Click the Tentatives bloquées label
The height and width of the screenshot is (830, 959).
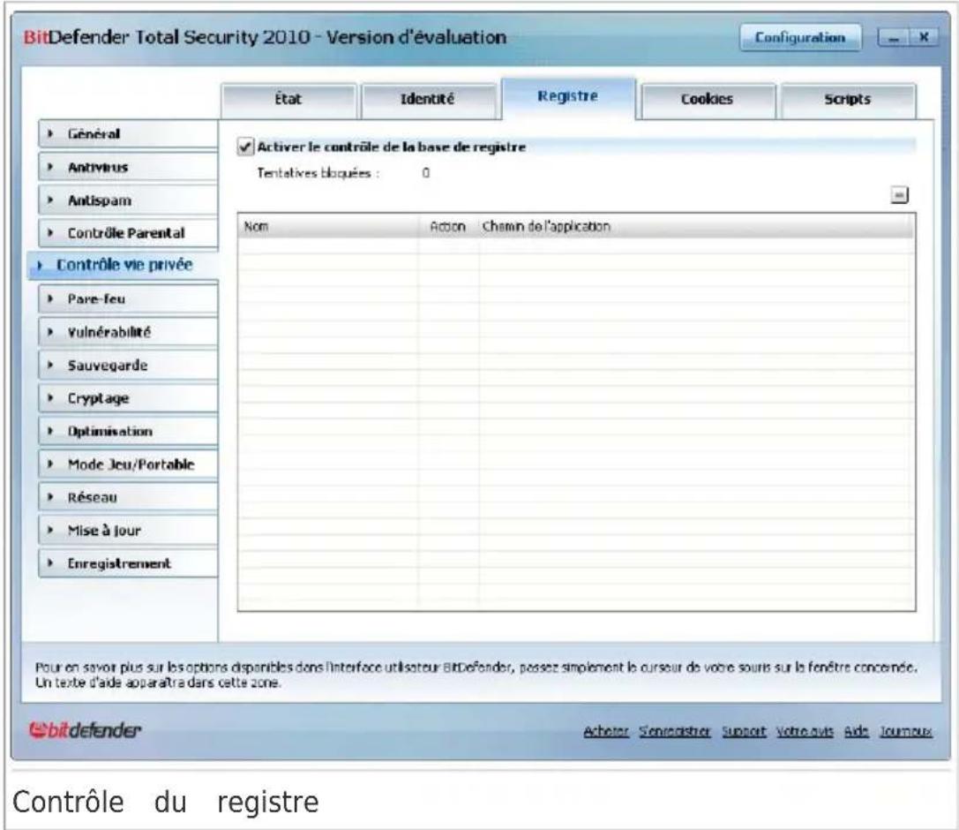pos(318,174)
